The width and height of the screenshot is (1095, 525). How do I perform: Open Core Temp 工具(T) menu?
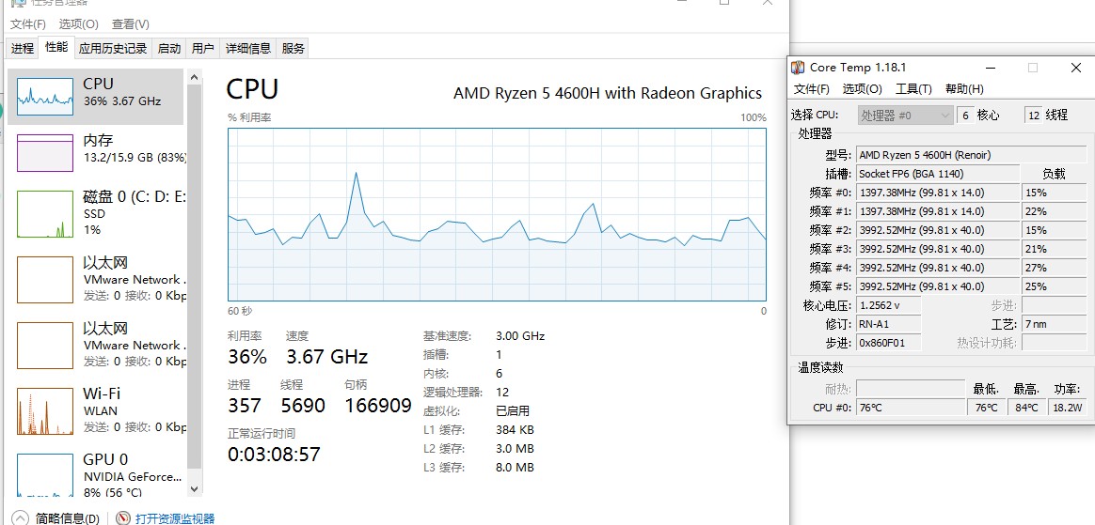[913, 88]
